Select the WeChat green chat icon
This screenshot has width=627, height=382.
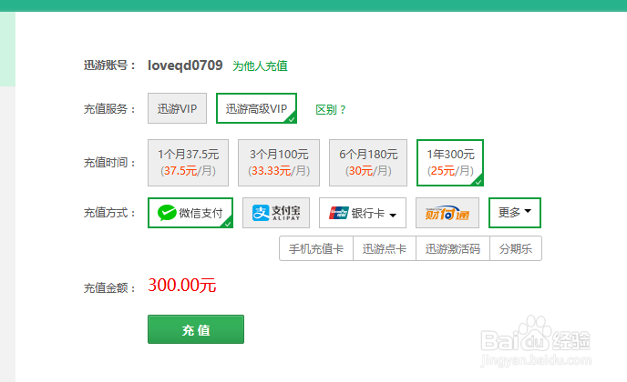pyautogui.click(x=167, y=213)
